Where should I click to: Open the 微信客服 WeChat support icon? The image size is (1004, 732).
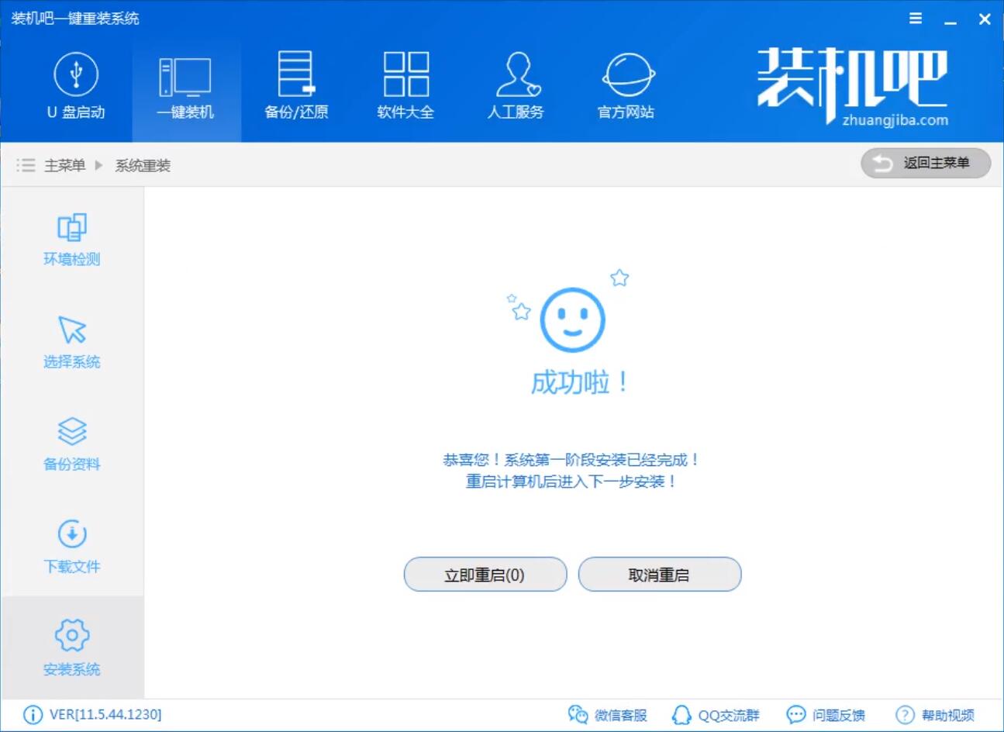(609, 715)
